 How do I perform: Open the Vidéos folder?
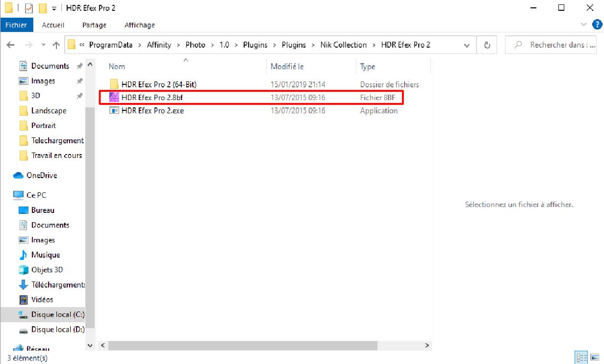(x=42, y=299)
